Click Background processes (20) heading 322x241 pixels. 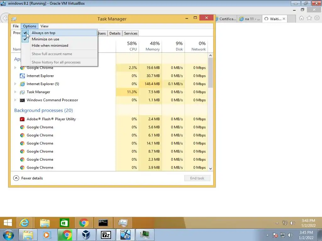tap(43, 110)
